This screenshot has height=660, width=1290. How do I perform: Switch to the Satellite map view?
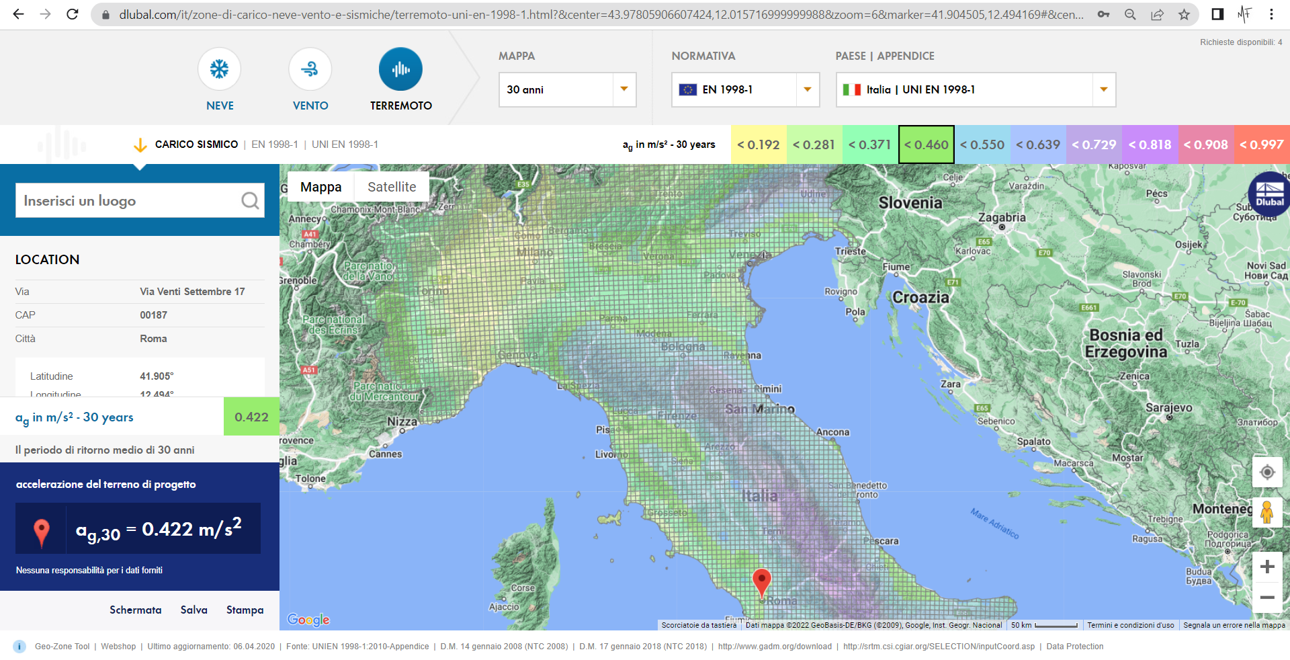pyautogui.click(x=391, y=186)
